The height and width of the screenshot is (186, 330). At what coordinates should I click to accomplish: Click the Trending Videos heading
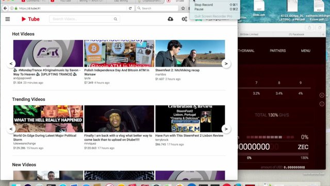pyautogui.click(x=29, y=99)
